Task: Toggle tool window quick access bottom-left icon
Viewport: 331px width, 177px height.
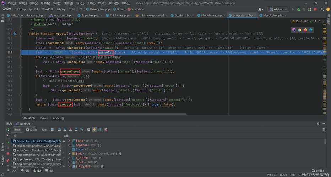Action: coord(2,175)
